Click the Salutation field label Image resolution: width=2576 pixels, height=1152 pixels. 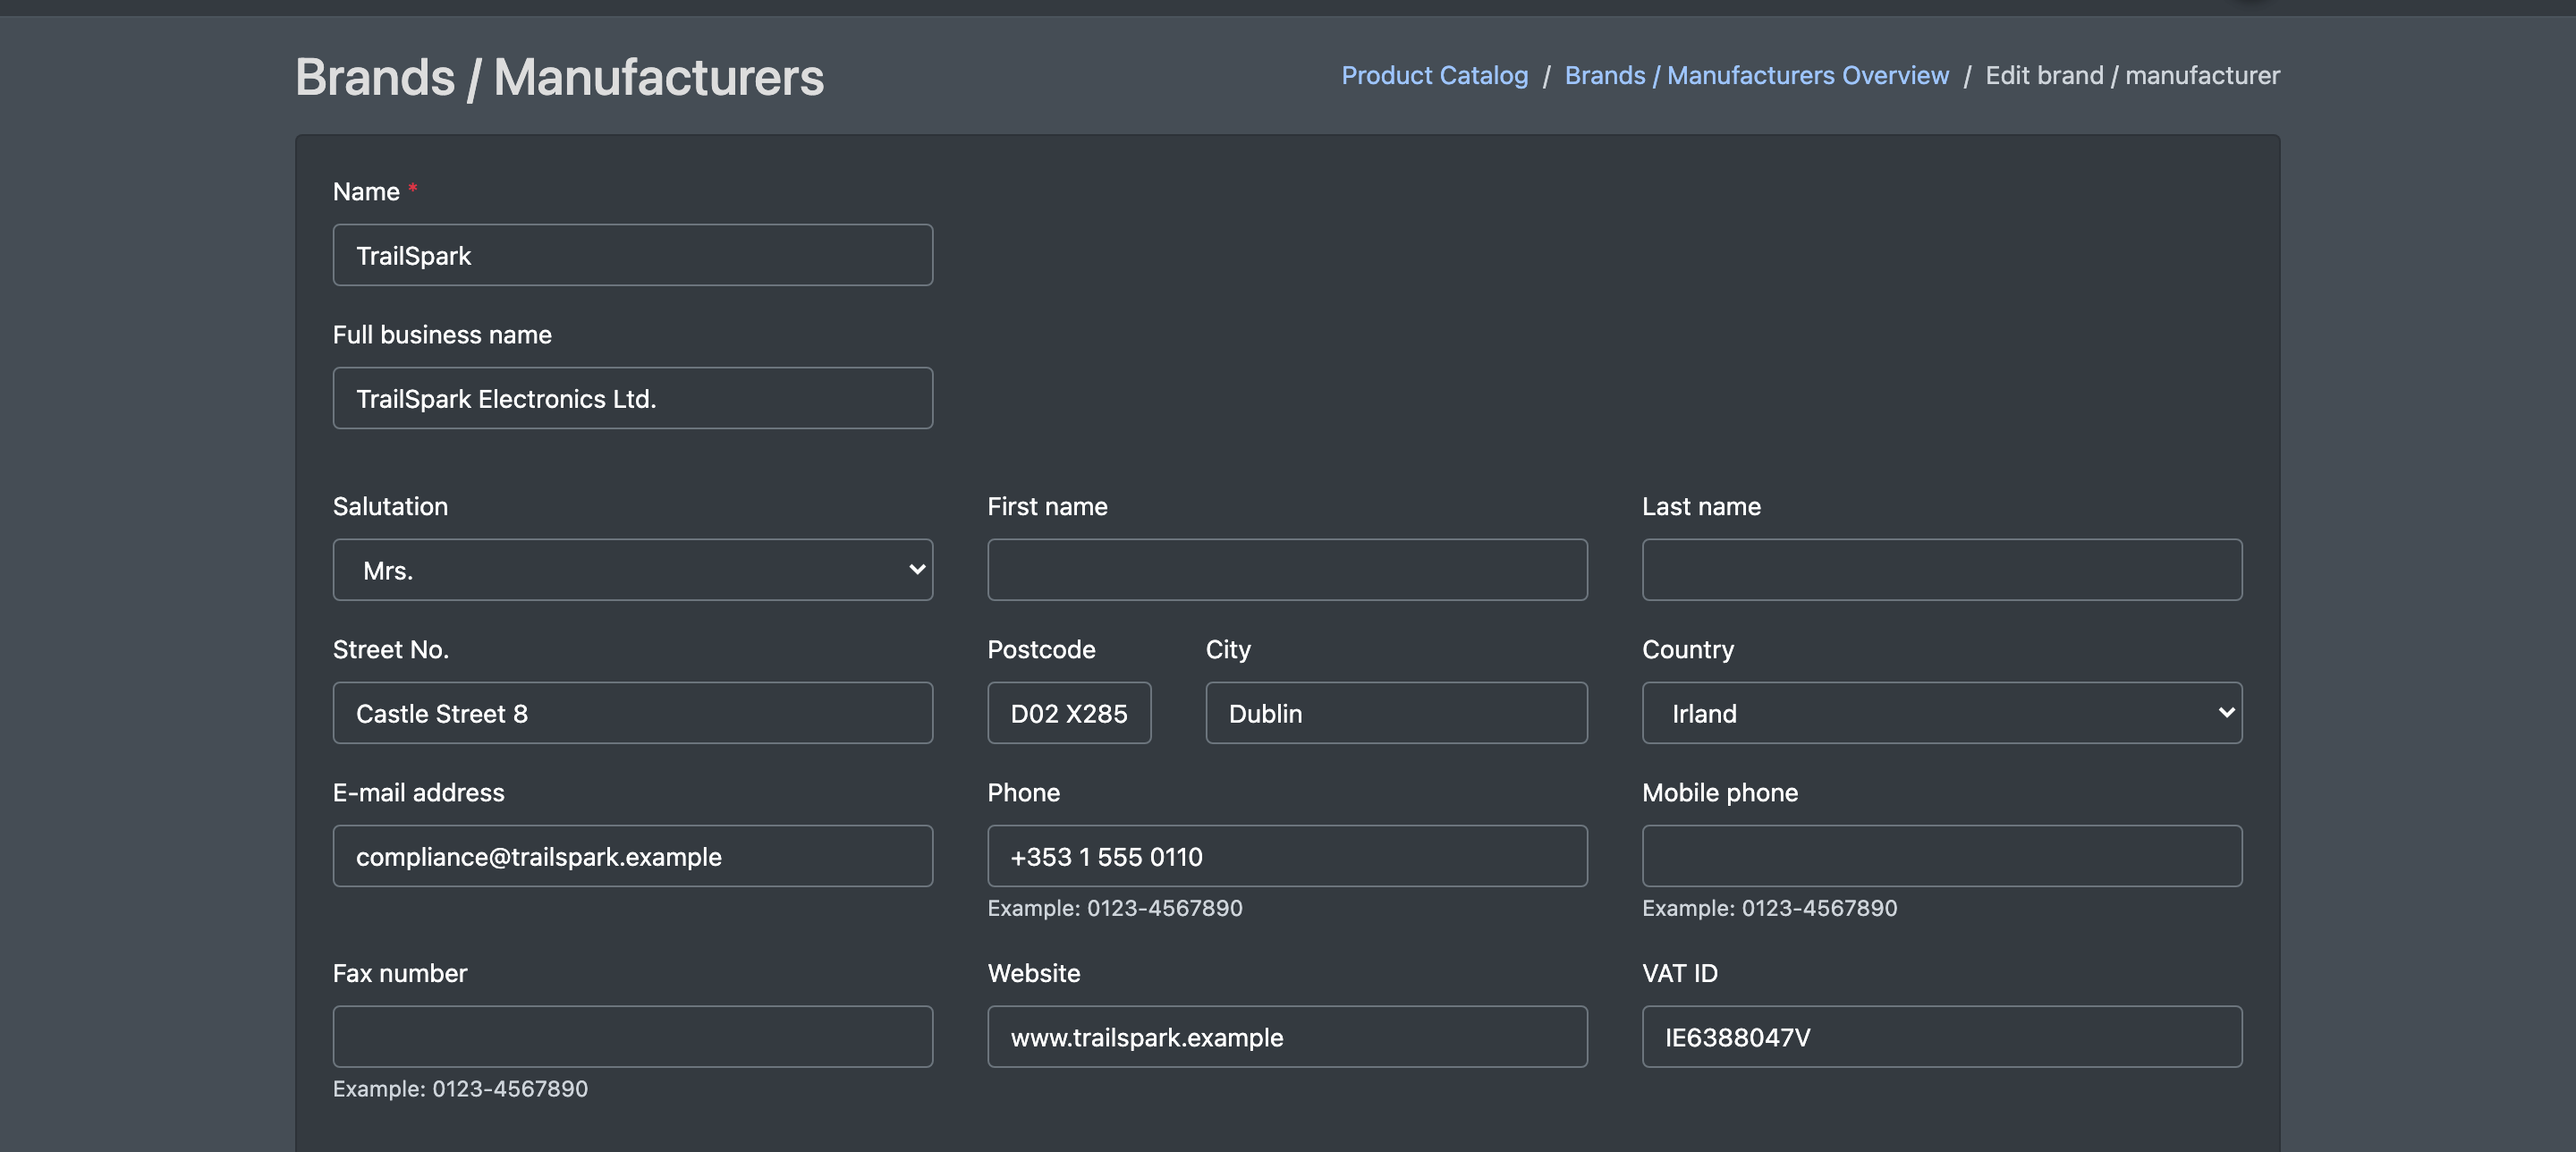coord(390,506)
